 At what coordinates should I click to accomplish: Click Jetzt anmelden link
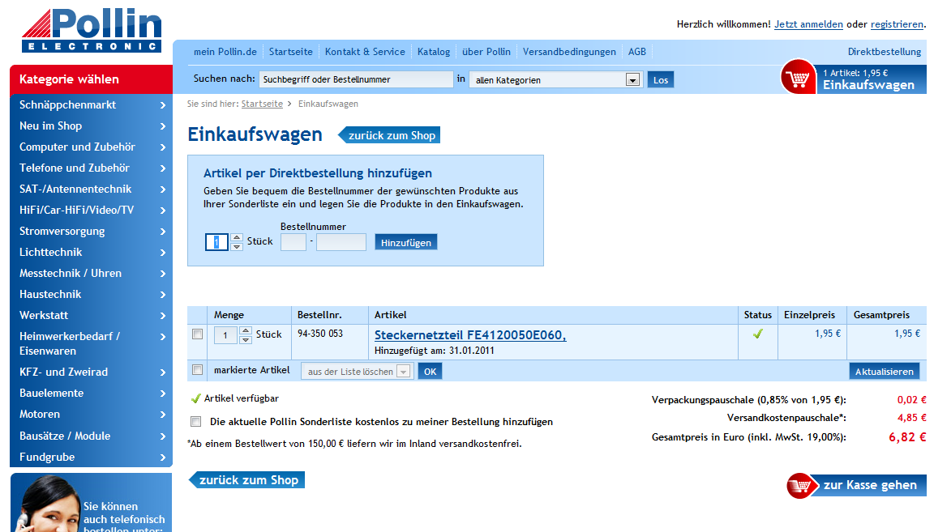click(x=808, y=24)
